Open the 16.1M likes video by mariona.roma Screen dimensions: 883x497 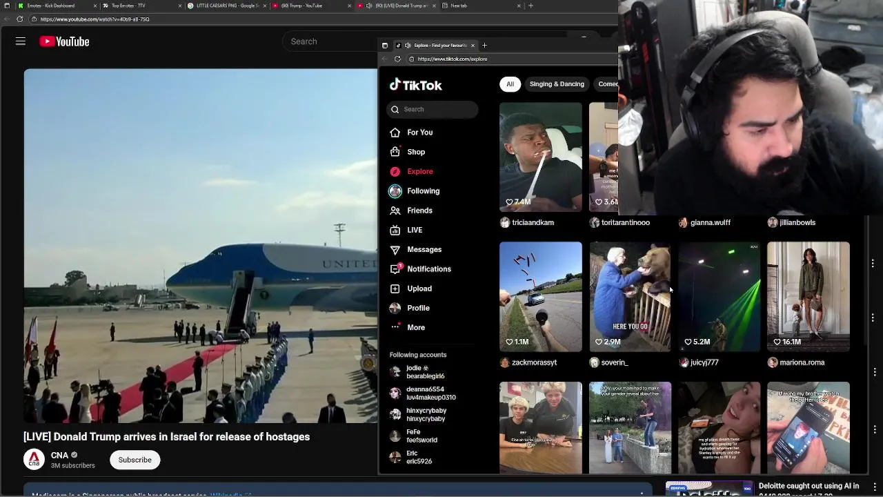[x=808, y=296]
